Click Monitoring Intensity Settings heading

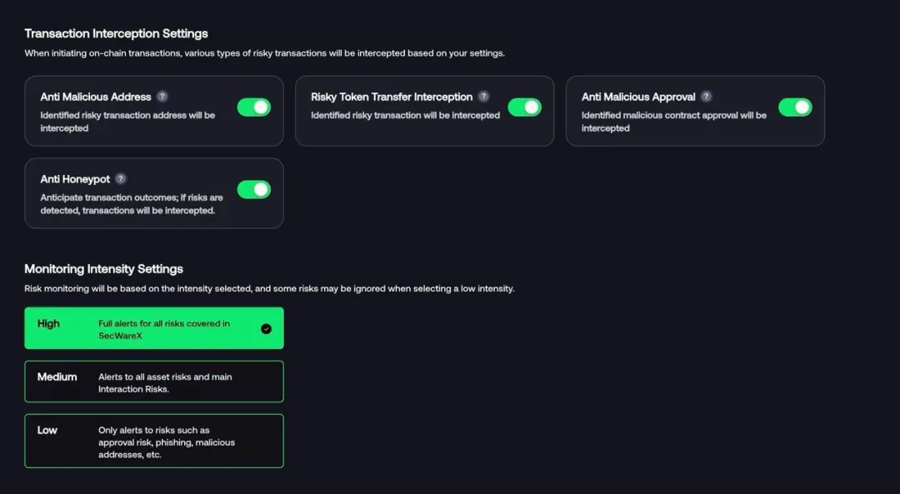103,269
